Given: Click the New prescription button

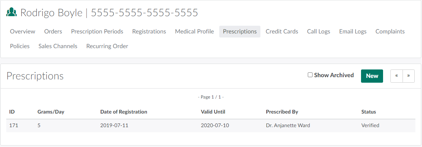Looking at the screenshot, I should (372, 76).
